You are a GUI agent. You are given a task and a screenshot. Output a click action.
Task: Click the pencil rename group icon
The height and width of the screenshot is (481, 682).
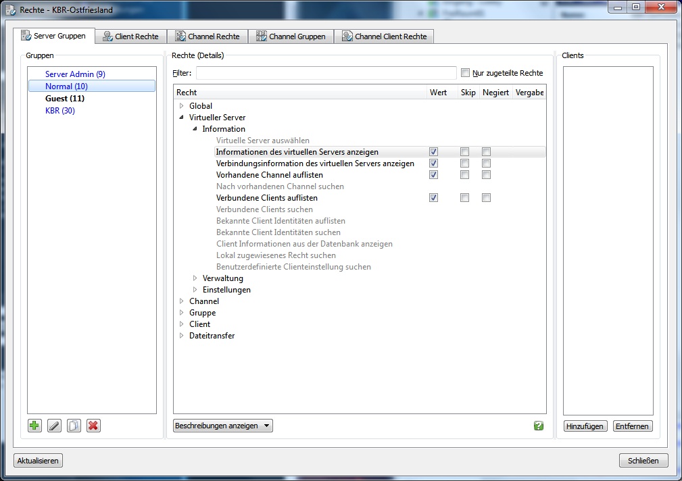(54, 426)
